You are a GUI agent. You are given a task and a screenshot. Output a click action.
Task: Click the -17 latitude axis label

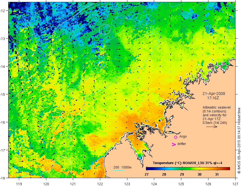point(3,150)
